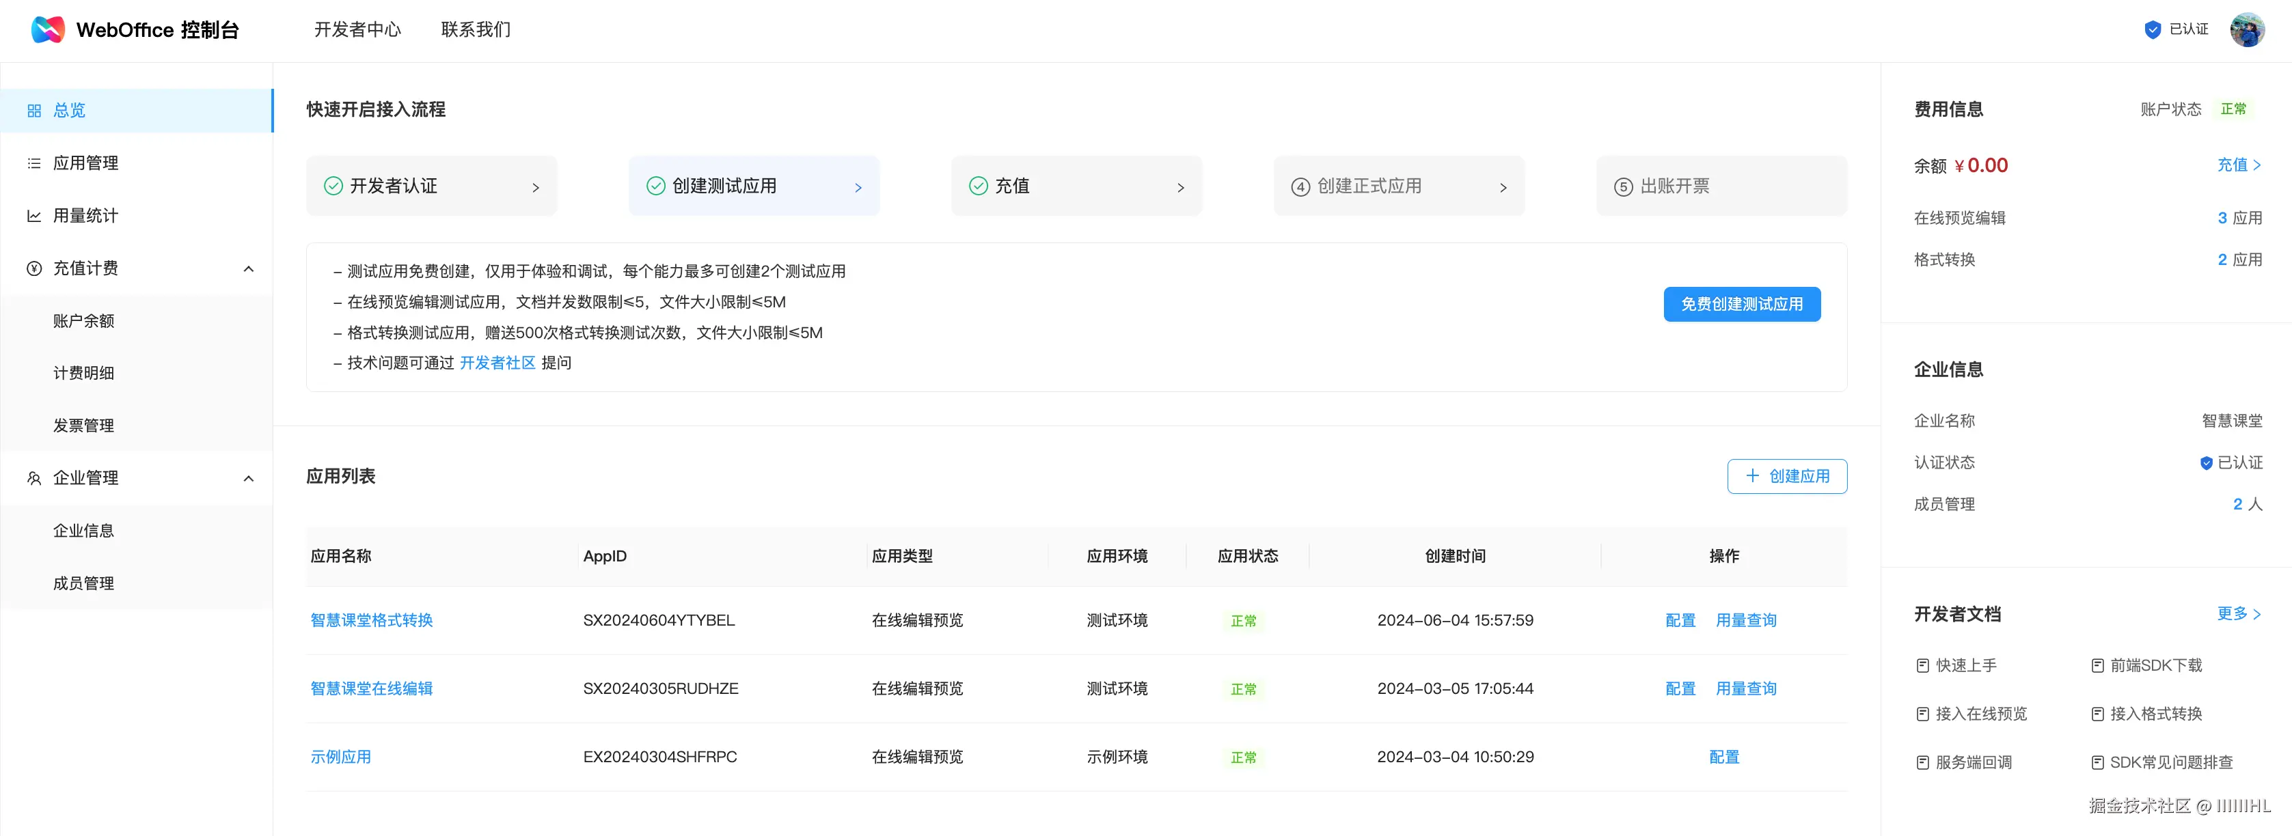Viewport: 2292px width, 836px height.
Task: Open the 开发者认证 step arrow
Action: [536, 186]
